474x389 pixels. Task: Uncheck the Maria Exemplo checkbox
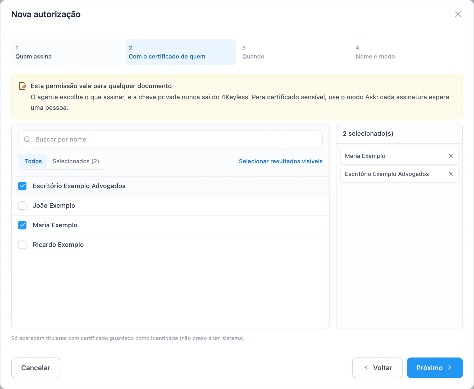point(22,225)
